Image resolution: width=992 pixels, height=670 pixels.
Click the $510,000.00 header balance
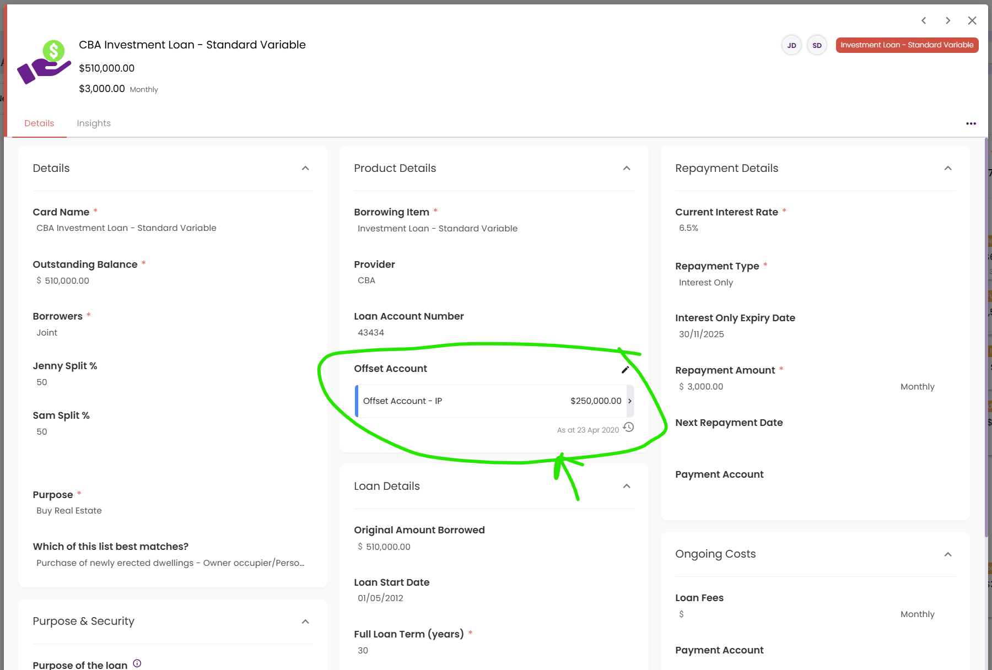pyautogui.click(x=106, y=68)
